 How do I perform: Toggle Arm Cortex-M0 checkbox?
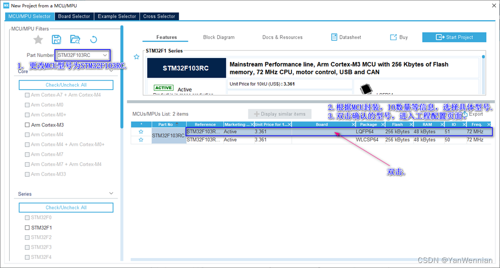tap(27, 105)
